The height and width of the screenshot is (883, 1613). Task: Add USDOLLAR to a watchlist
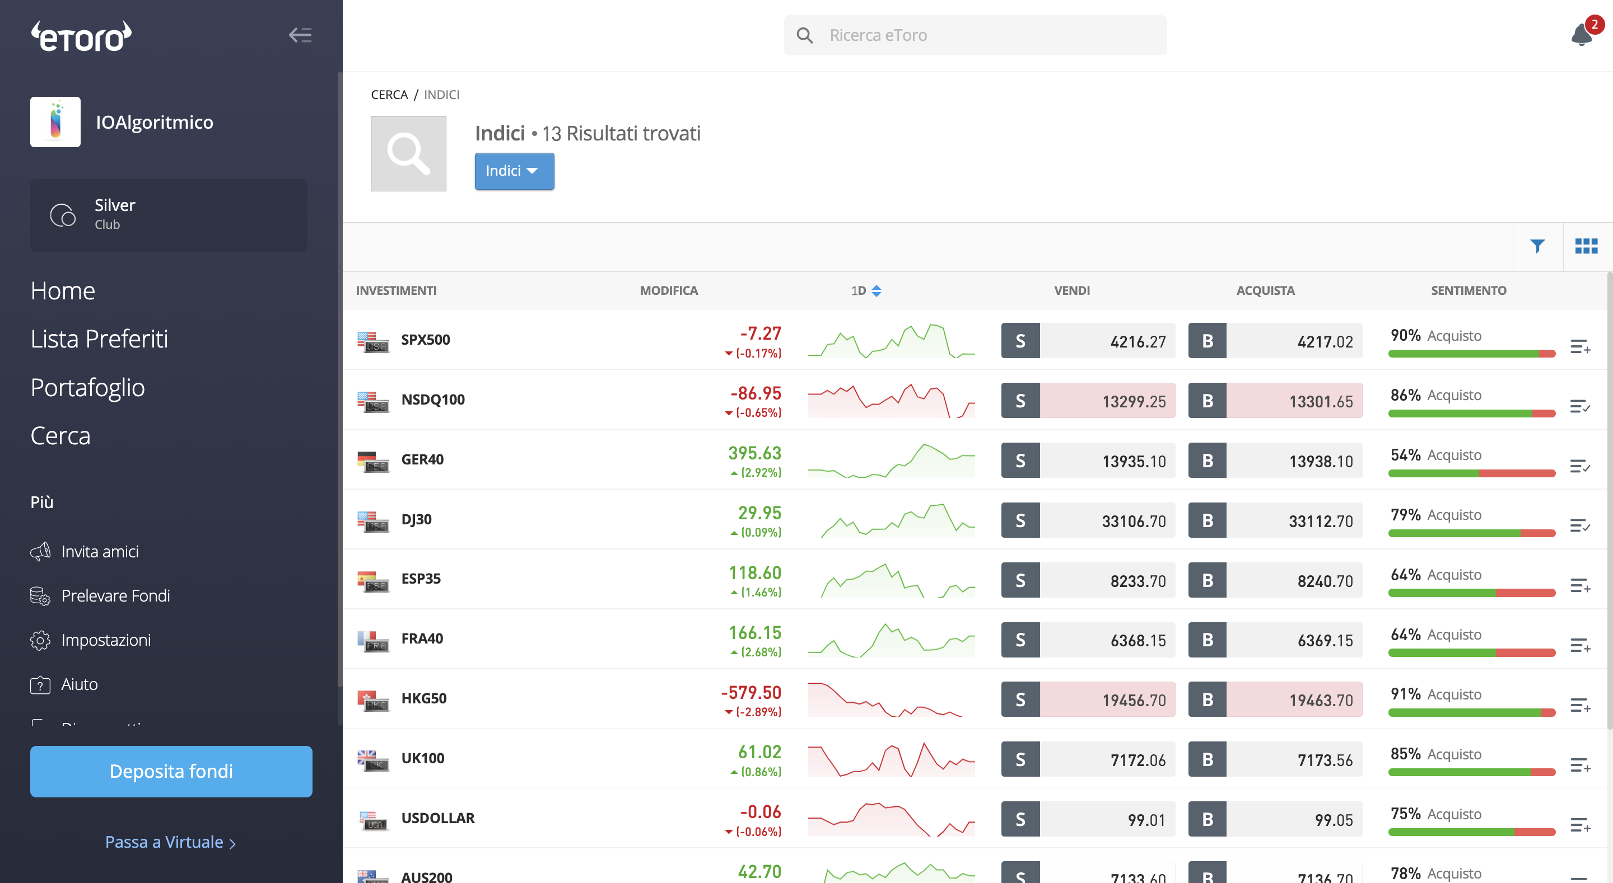point(1580,825)
